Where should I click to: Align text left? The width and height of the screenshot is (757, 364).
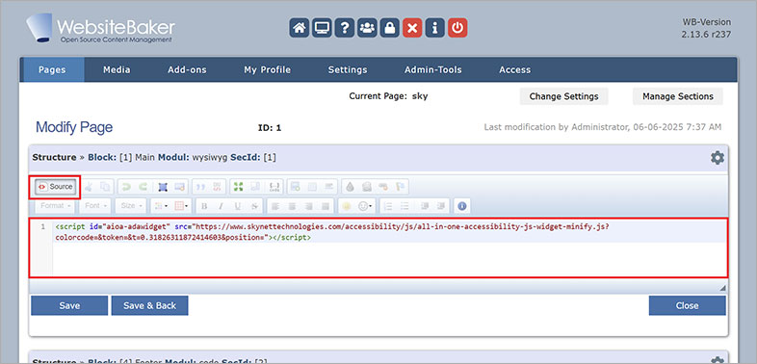coord(275,206)
